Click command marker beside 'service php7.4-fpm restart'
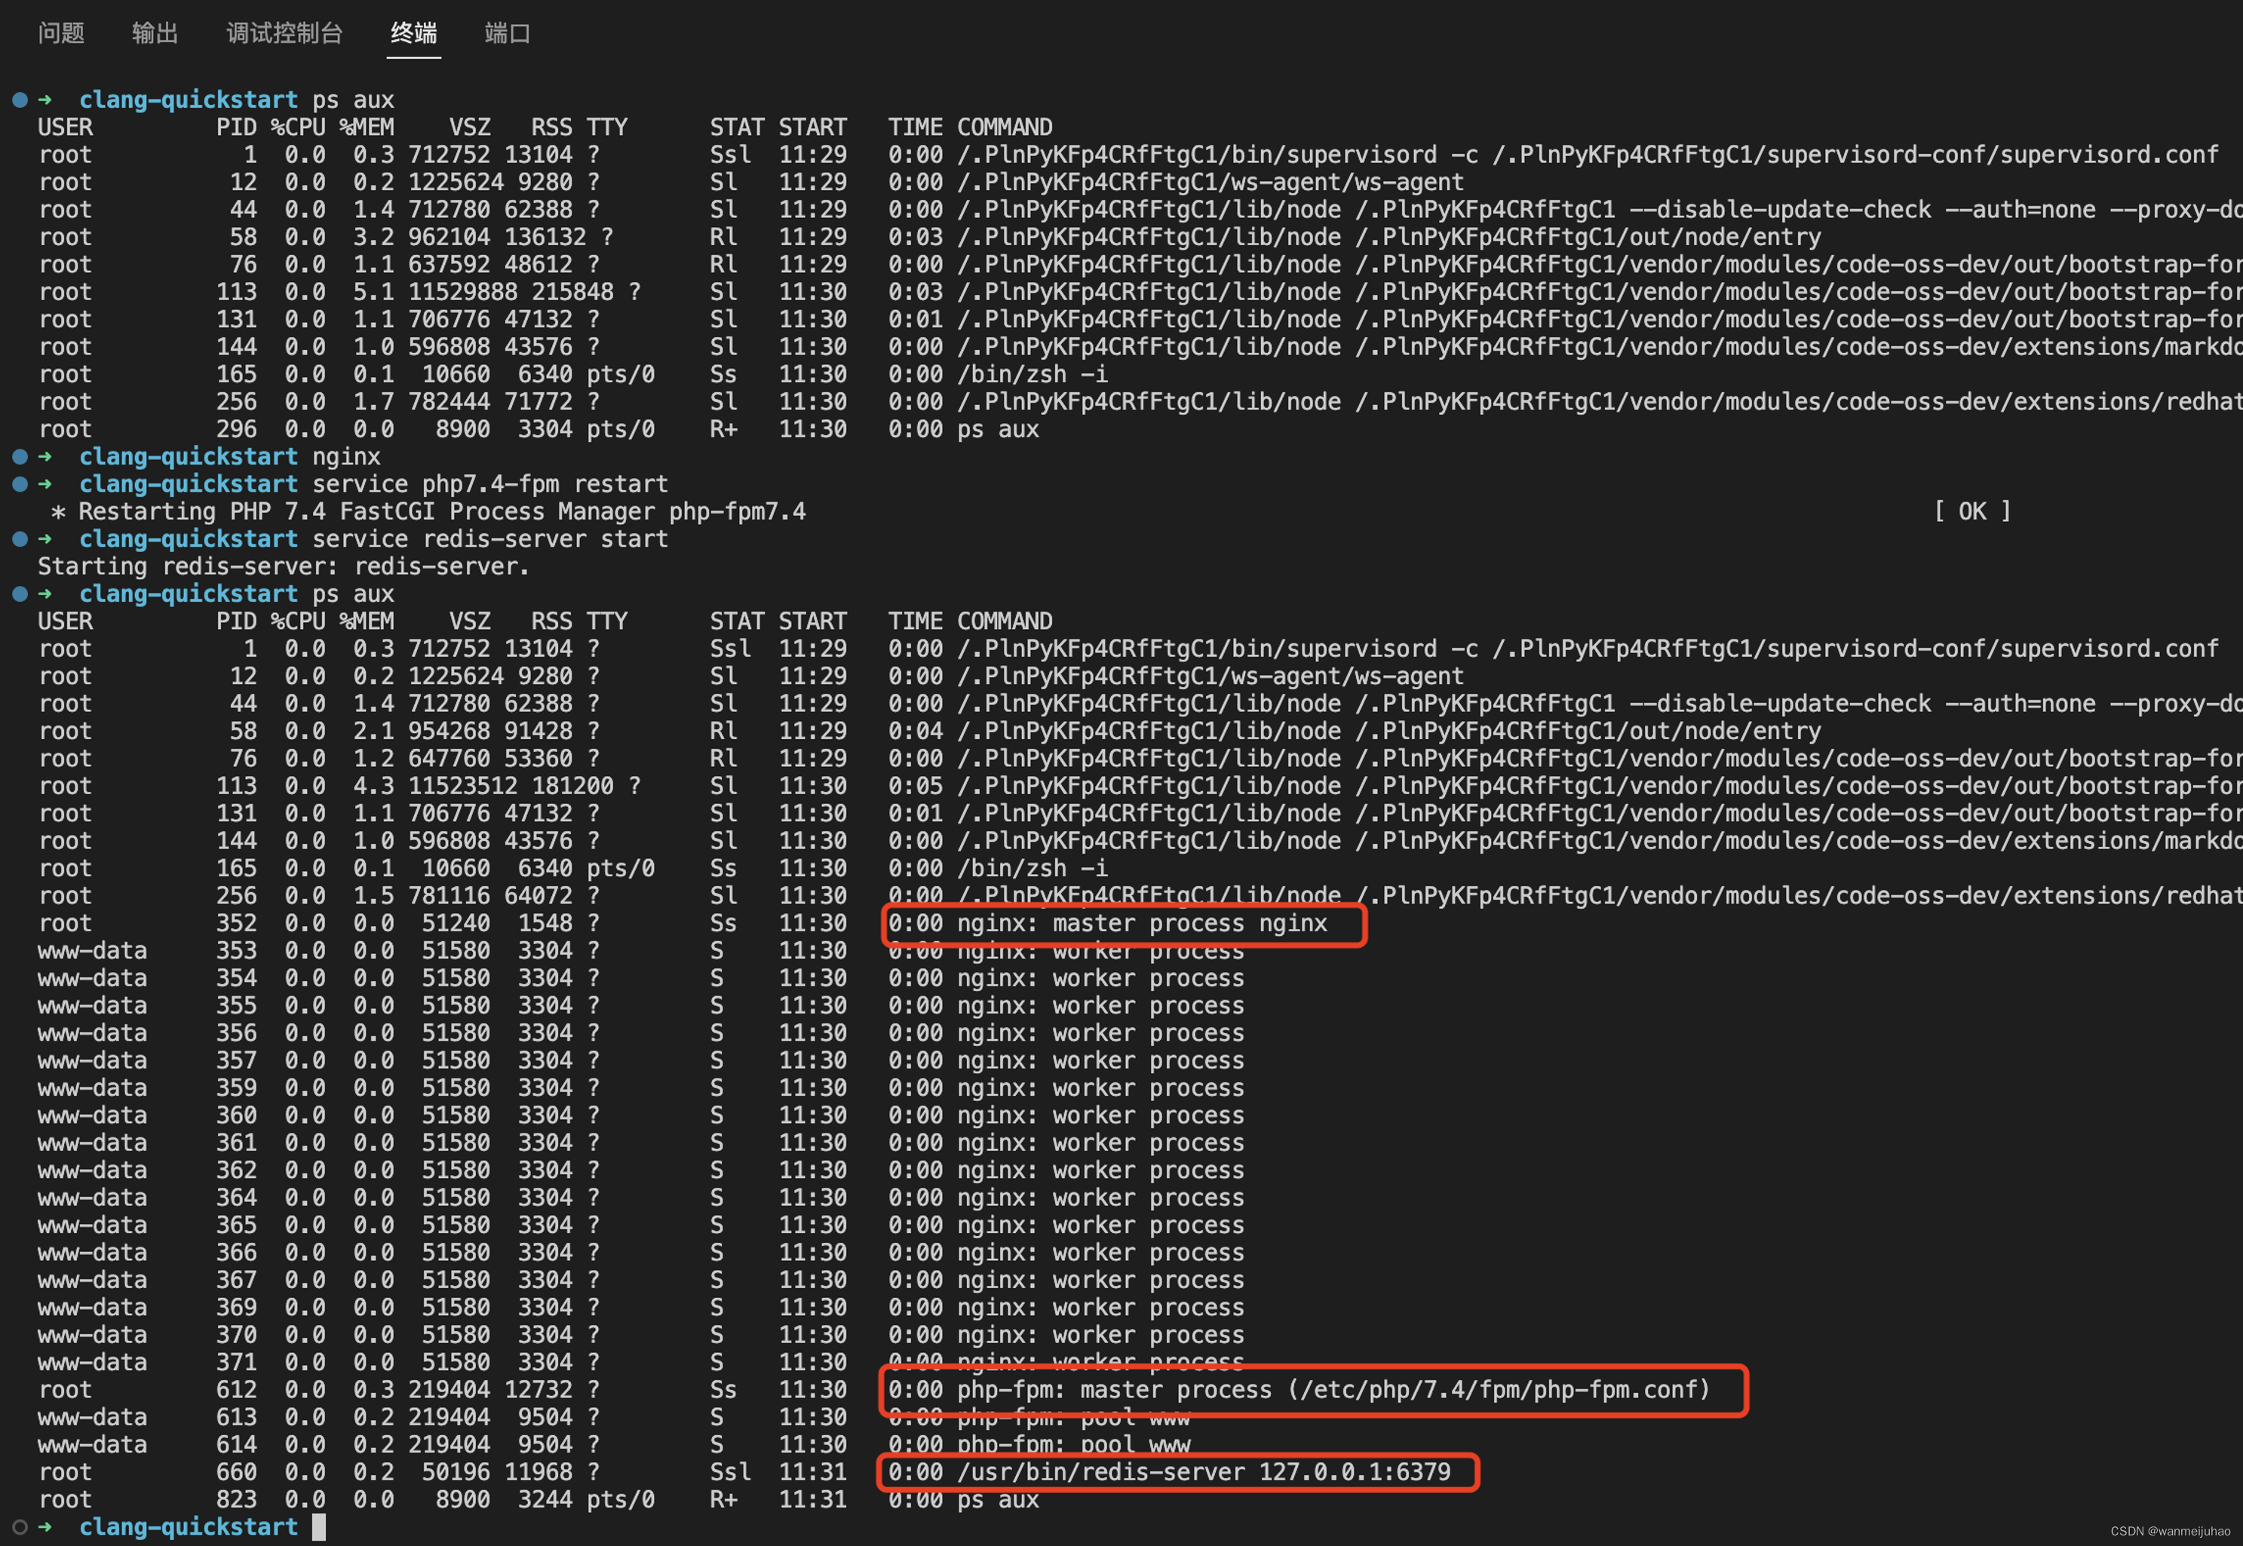 [20, 483]
